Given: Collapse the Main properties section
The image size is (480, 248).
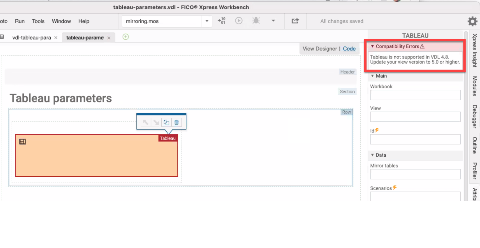Looking at the screenshot, I should click(x=372, y=76).
